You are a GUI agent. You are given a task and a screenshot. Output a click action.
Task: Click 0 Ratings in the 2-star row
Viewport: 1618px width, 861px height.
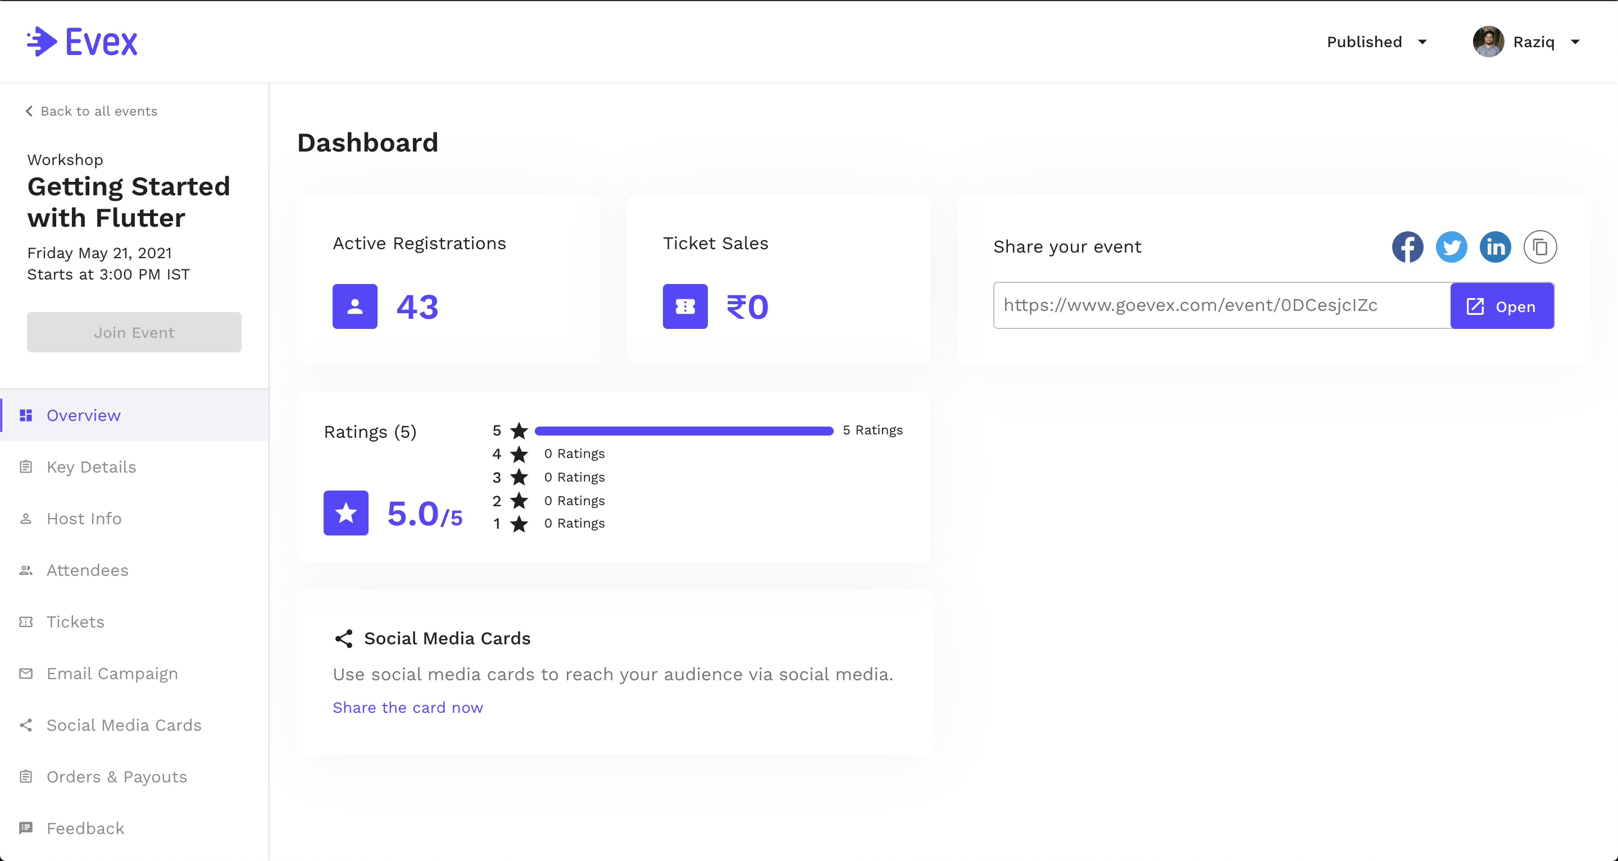(574, 500)
